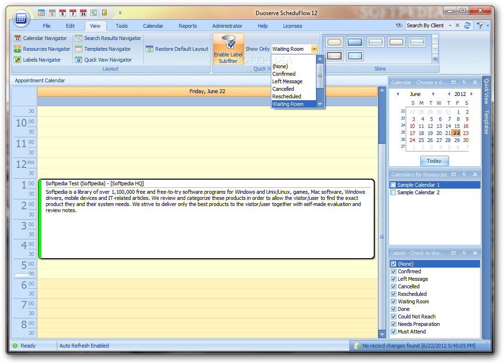This screenshot has height=364, width=504.
Task: Pin the Calendar navigator panel
Action: coord(464,82)
